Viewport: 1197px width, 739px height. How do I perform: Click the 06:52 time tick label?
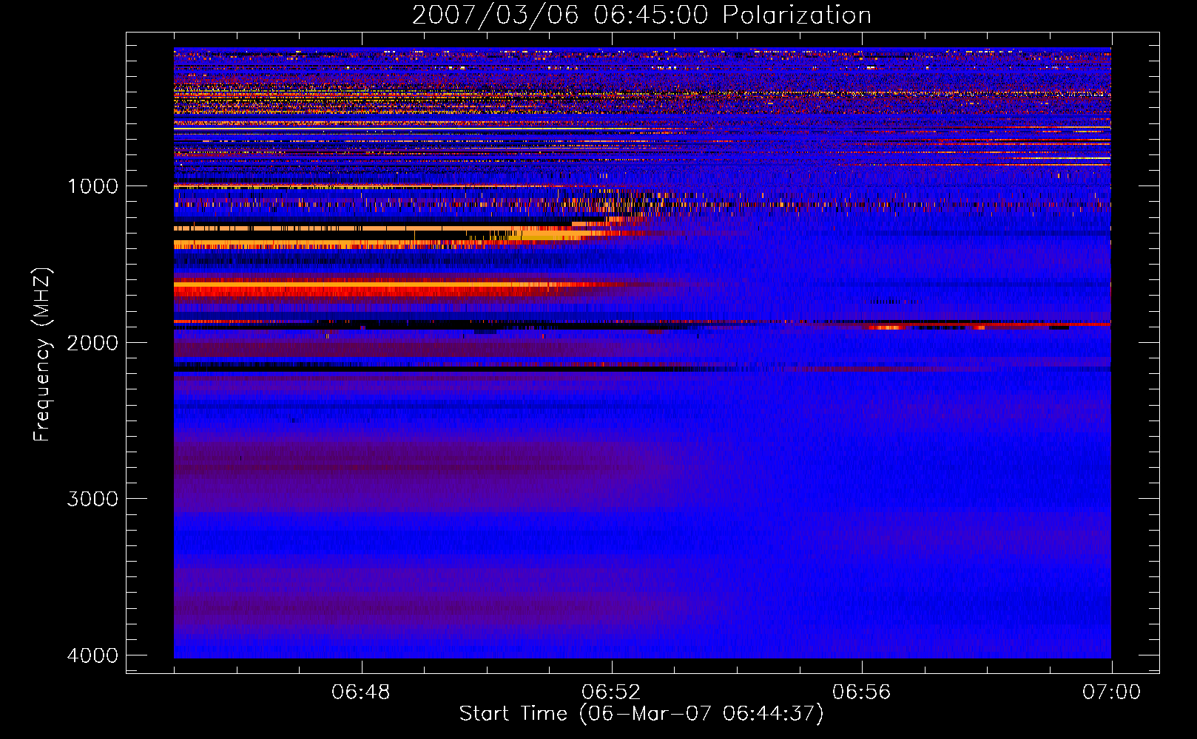coord(611,692)
